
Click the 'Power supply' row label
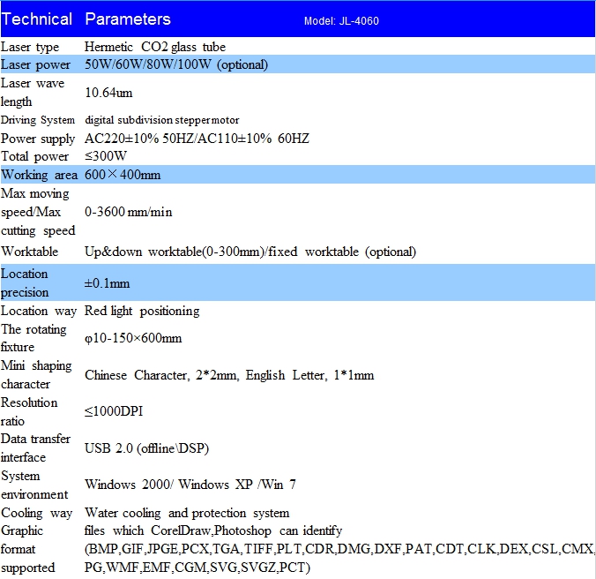pyautogui.click(x=39, y=139)
